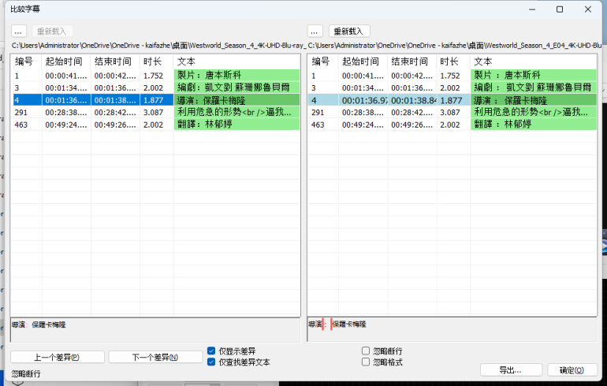Sort left table by 编号 column header
Viewport: 607px width, 386px height.
point(26,61)
